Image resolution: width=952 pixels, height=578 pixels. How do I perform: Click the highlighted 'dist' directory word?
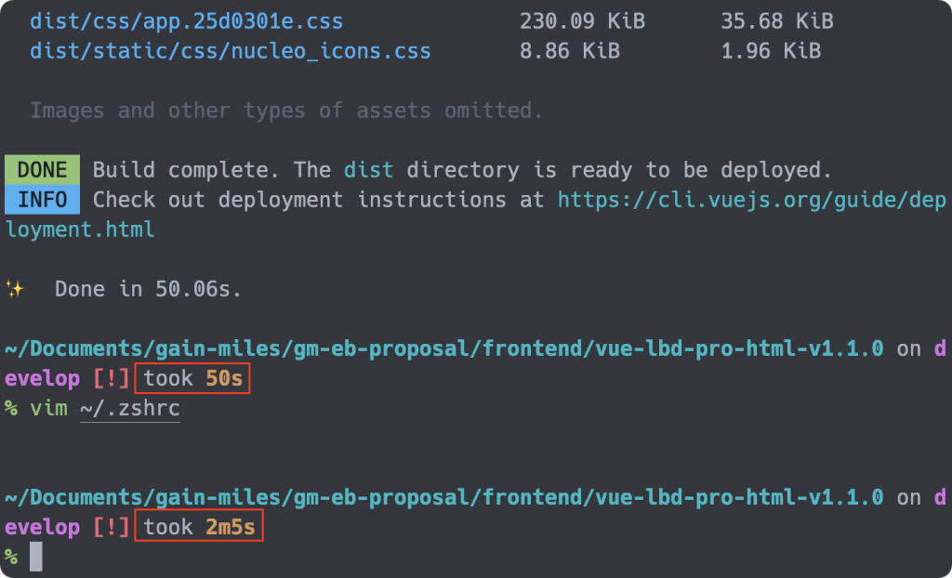[368, 169]
